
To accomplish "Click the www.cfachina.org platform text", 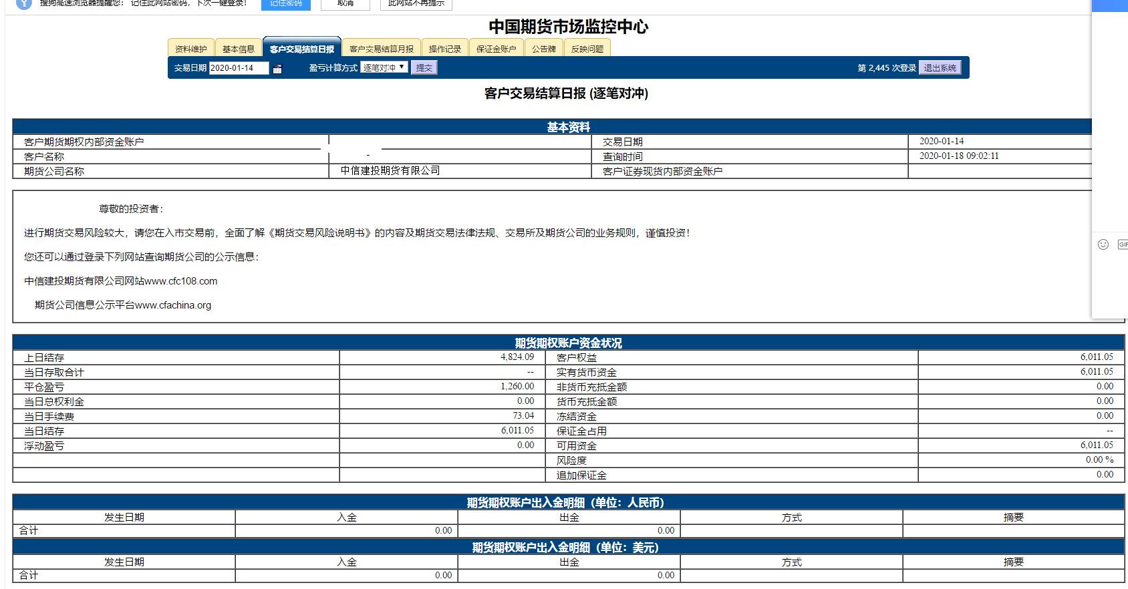I will 173,305.
